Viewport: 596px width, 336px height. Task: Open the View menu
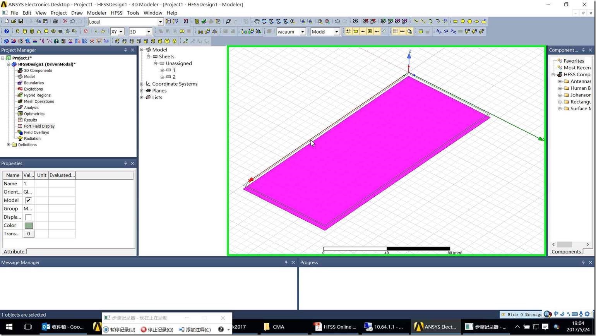click(x=41, y=13)
